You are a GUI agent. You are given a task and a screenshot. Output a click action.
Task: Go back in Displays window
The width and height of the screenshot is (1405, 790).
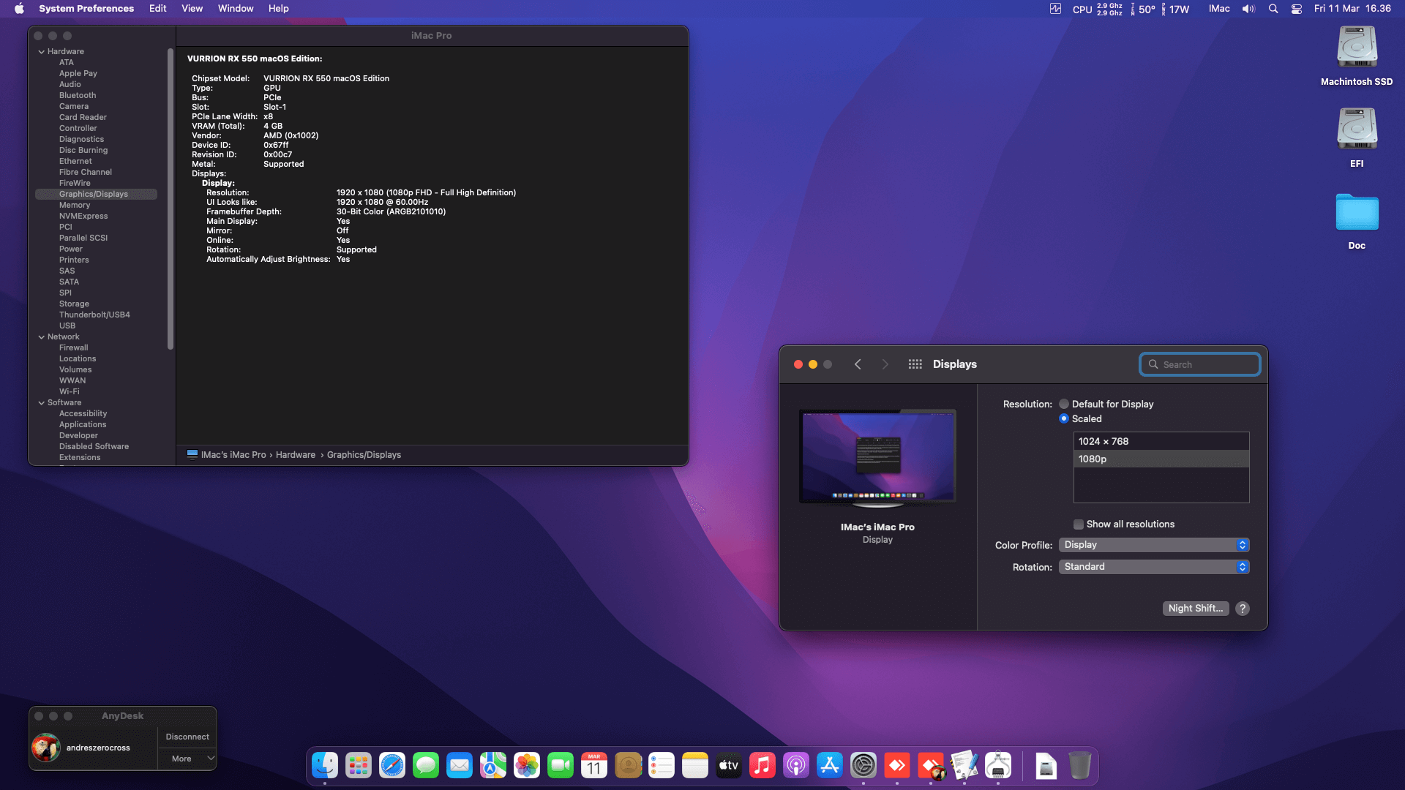pyautogui.click(x=858, y=364)
